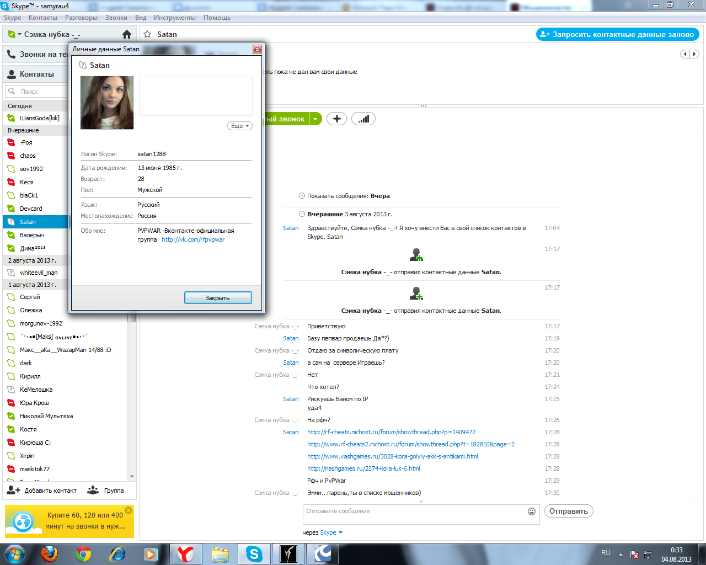Open the emoticon smiley picker

pyautogui.click(x=532, y=511)
